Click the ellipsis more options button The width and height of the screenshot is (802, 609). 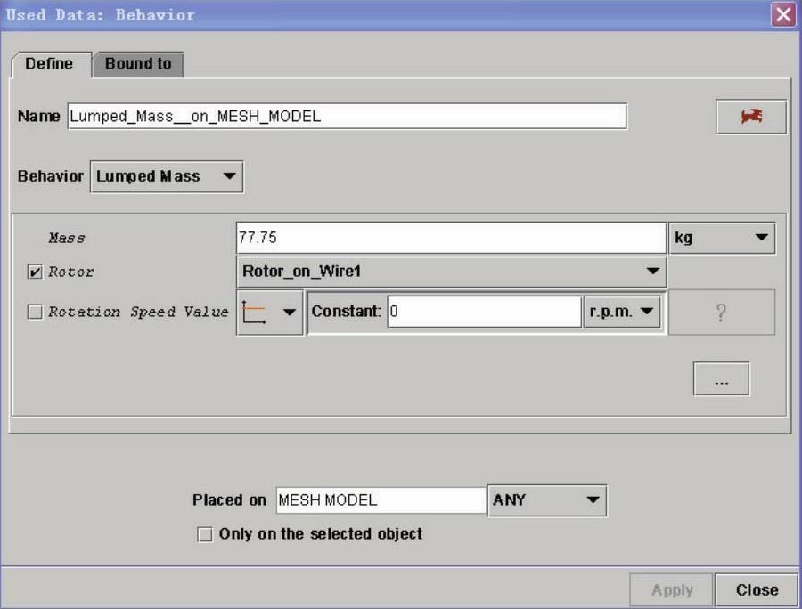point(721,379)
